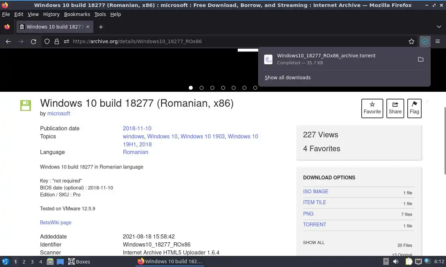Click SHOW ALL download files
Viewport: 446px width, 267px height.
pyautogui.click(x=314, y=243)
